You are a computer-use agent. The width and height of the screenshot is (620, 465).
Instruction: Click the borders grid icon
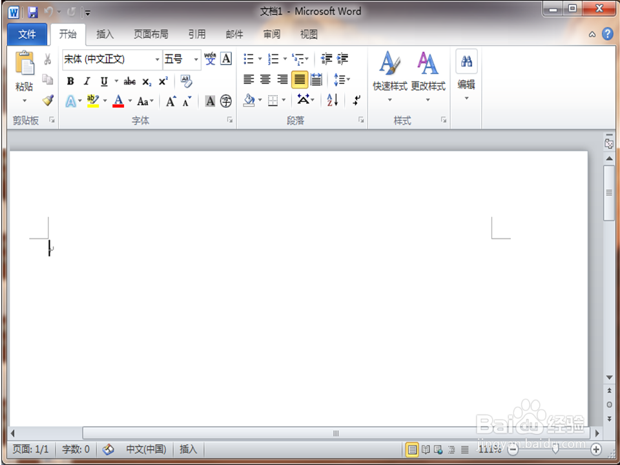pos(273,101)
